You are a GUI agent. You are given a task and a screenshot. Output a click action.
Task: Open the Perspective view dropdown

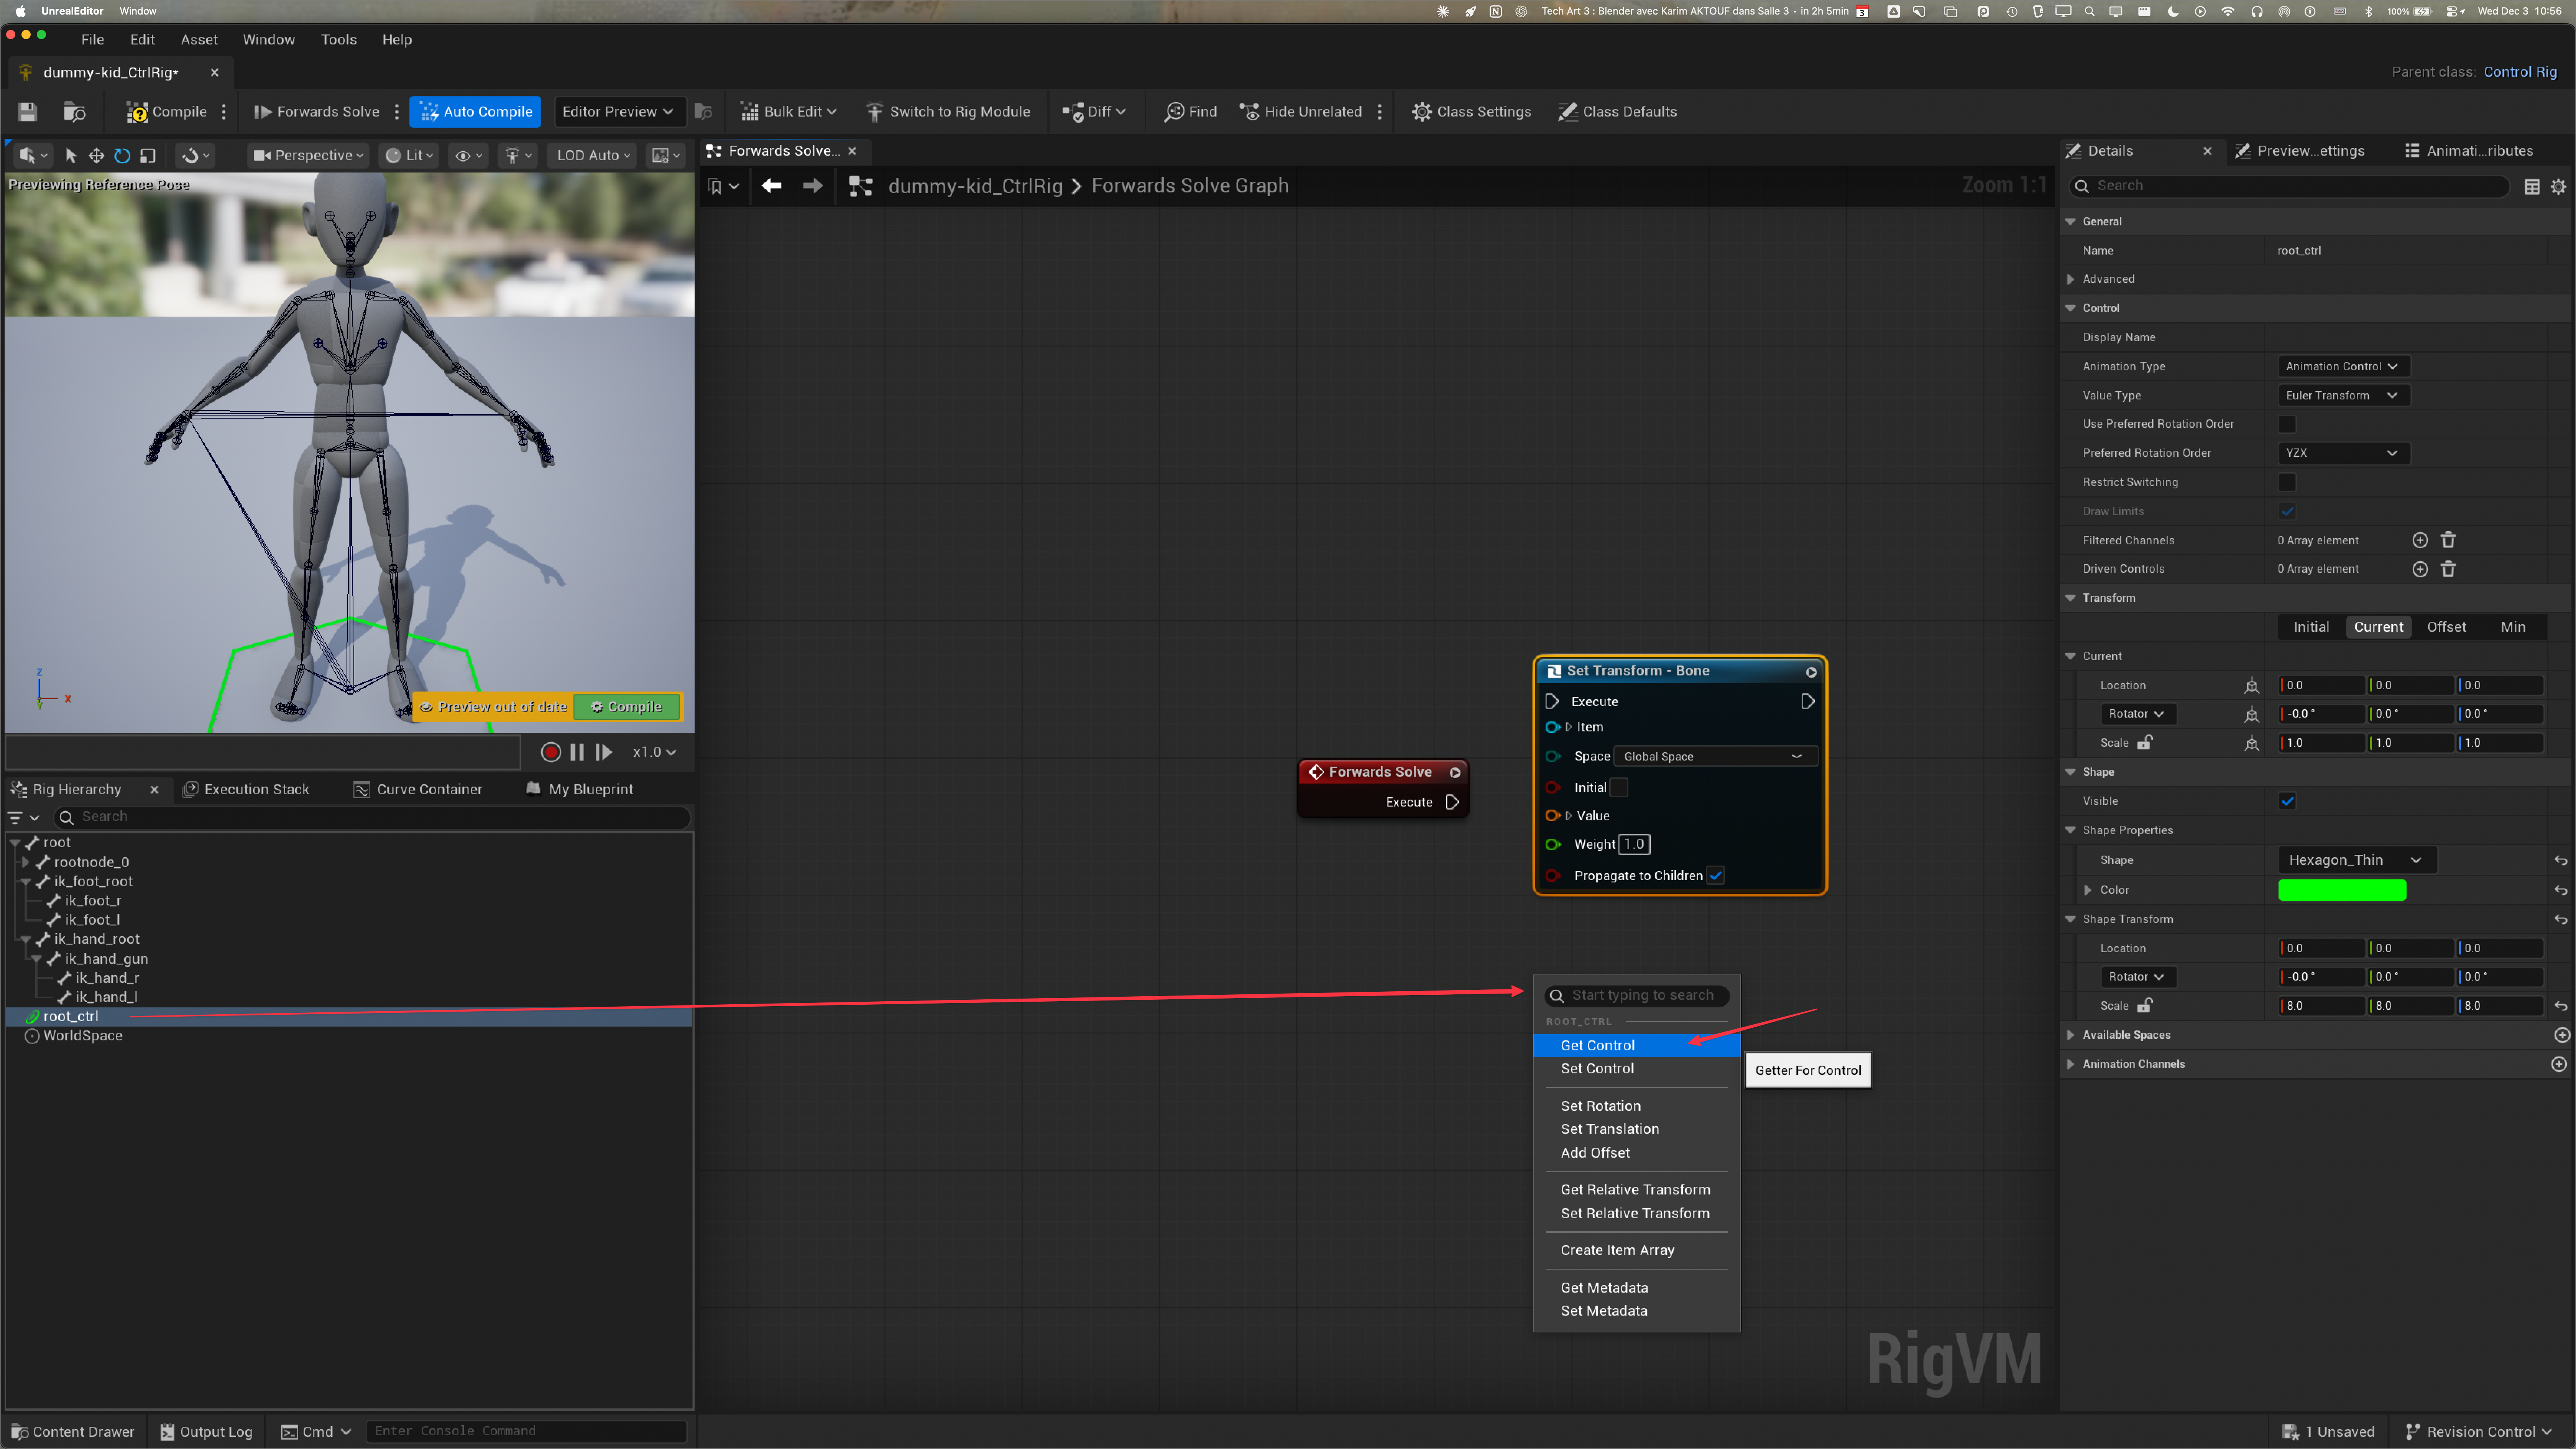click(308, 156)
